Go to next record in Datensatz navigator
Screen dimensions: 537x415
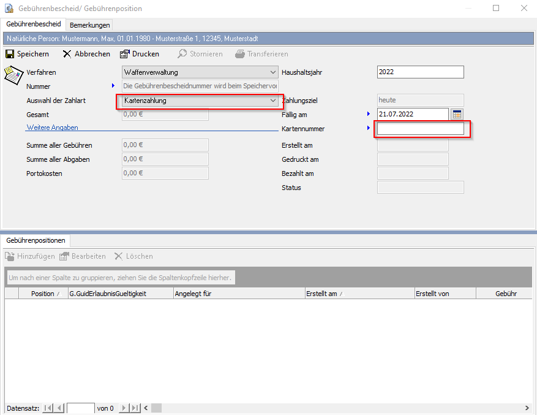pos(123,408)
